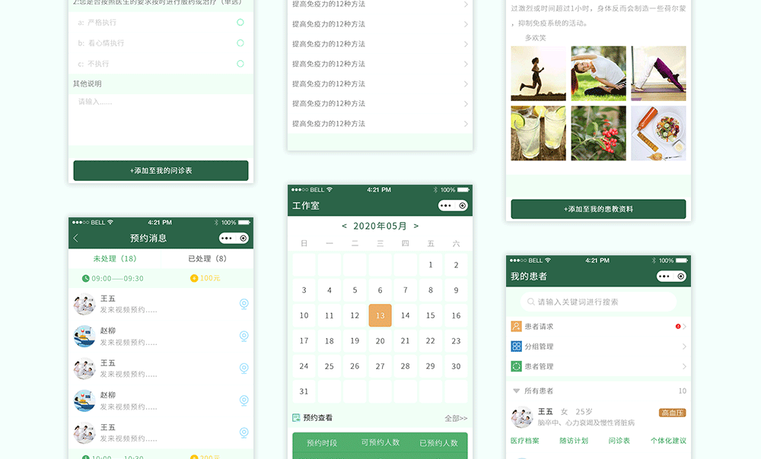Click the coin icon beside 100元
Image resolution: width=761 pixels, height=459 pixels.
[x=193, y=278]
